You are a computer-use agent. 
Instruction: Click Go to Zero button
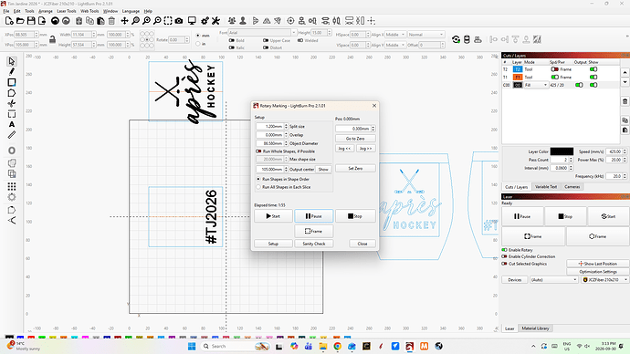355,139
